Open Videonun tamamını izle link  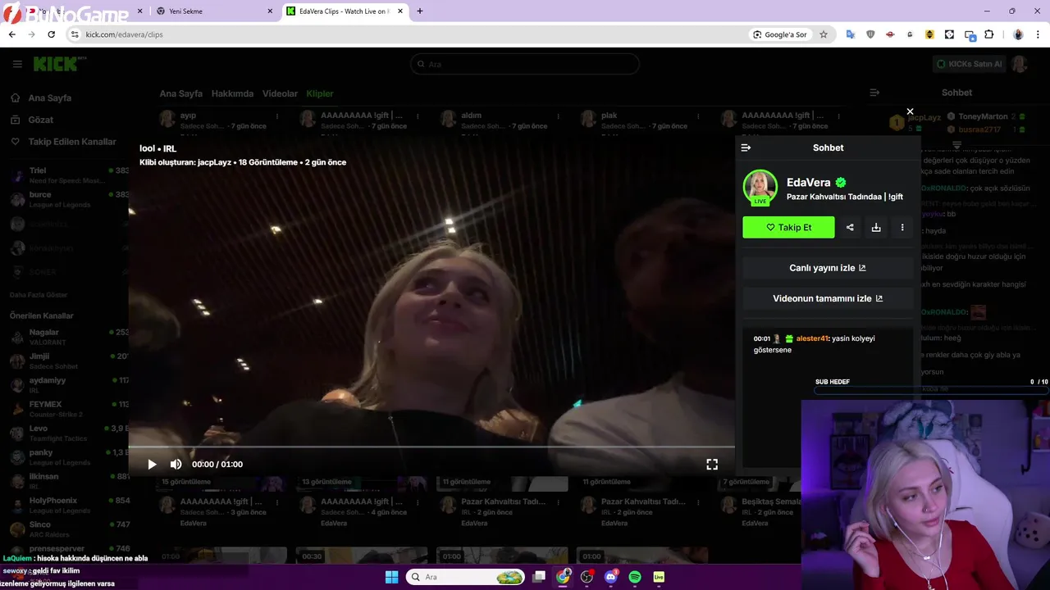click(x=828, y=298)
